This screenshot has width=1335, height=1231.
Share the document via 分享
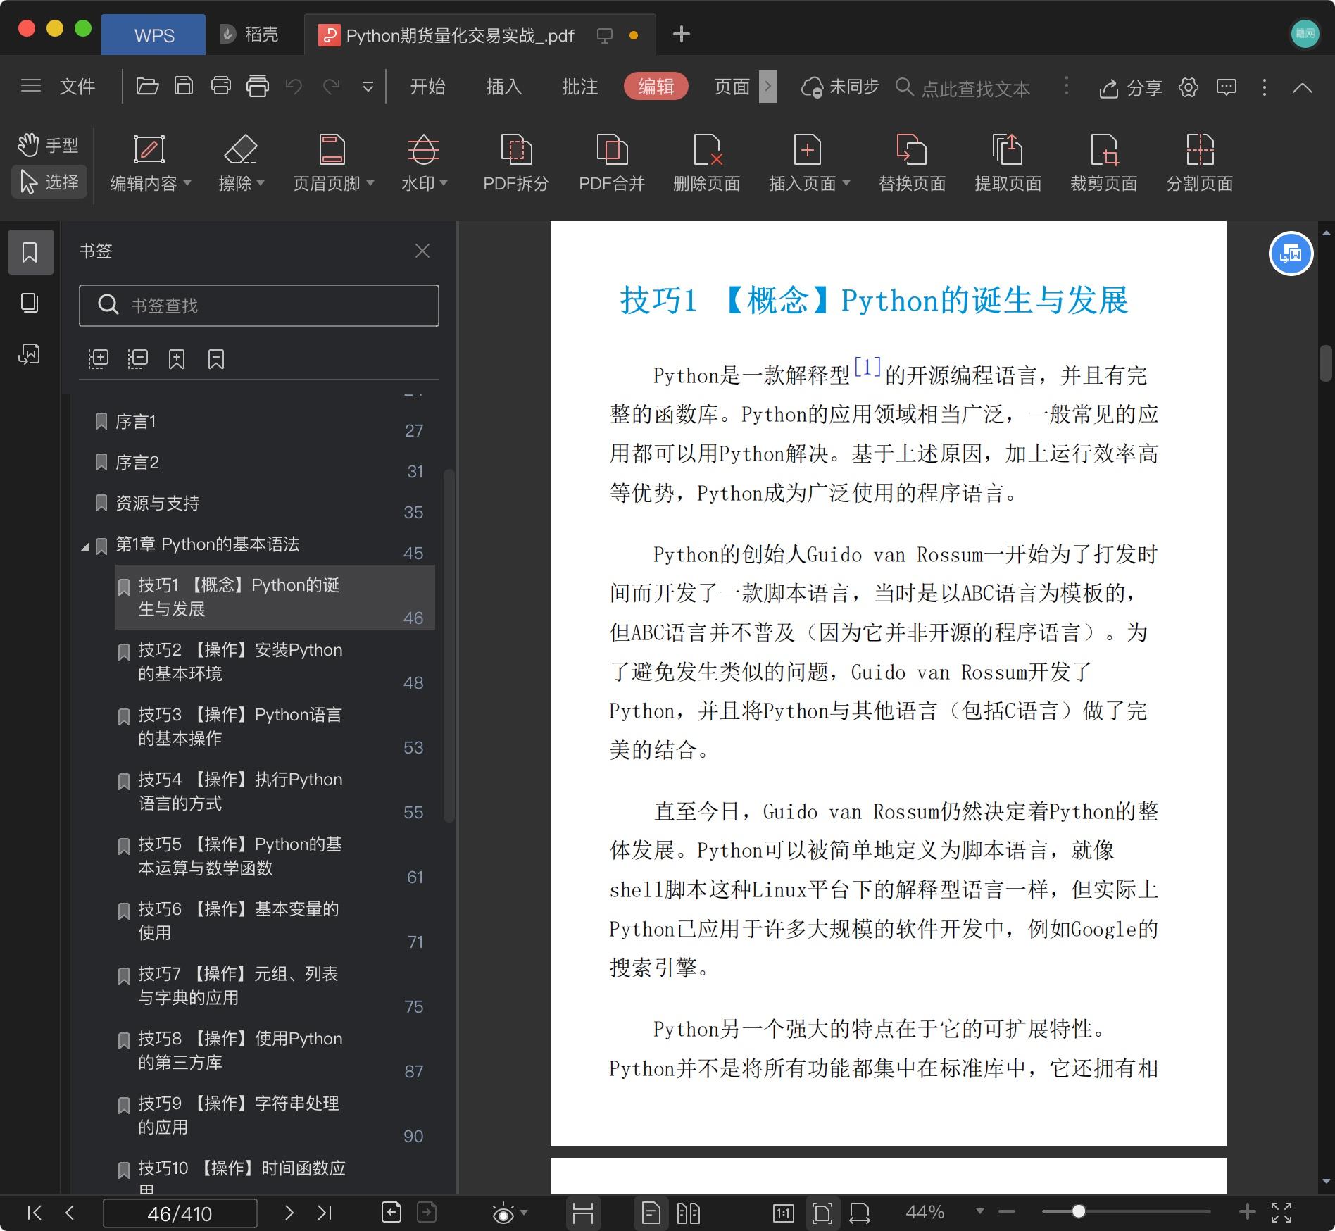pos(1130,87)
